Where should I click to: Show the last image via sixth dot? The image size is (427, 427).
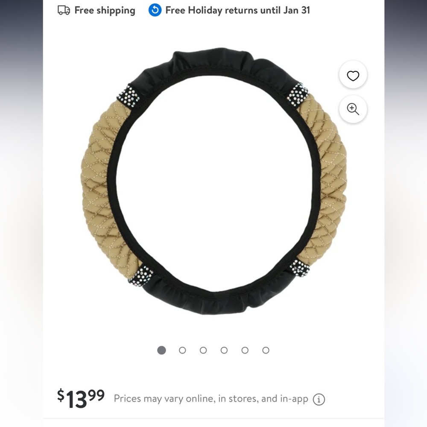pos(266,350)
